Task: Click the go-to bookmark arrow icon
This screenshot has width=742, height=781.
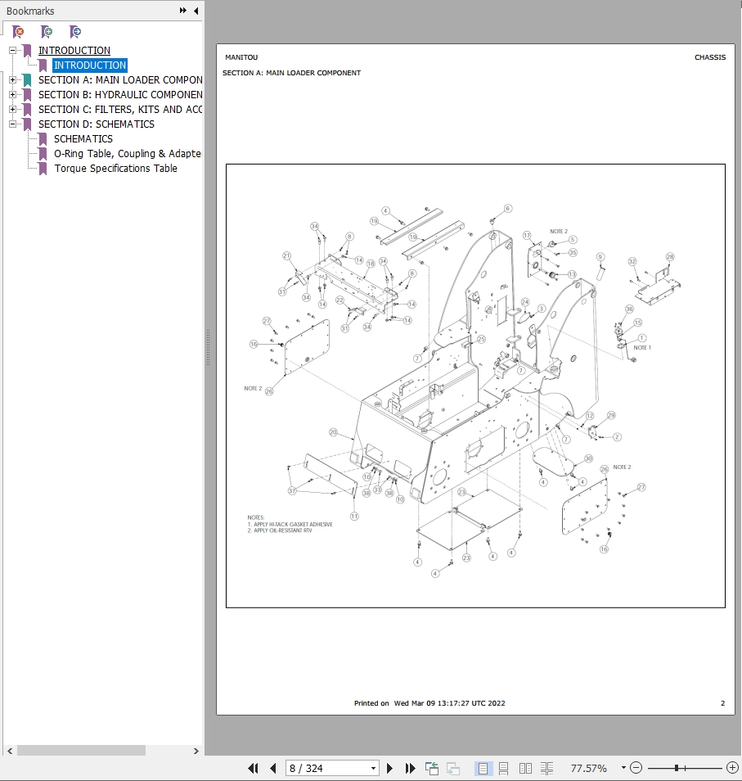Action: pos(75,32)
